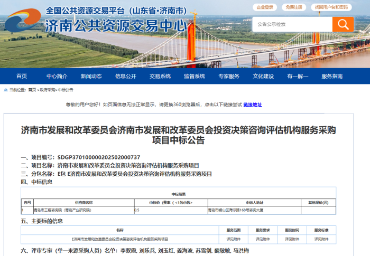Open 详见附件 under 服务范围 column
Viewport: 370px width, 256px height.
click(234, 239)
